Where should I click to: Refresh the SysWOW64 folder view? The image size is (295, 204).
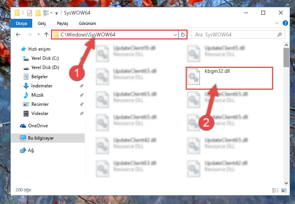[x=183, y=35]
